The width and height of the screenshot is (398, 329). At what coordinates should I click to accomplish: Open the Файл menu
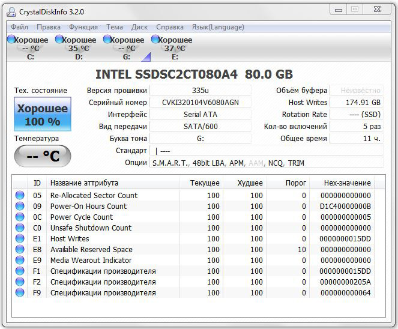click(x=20, y=27)
